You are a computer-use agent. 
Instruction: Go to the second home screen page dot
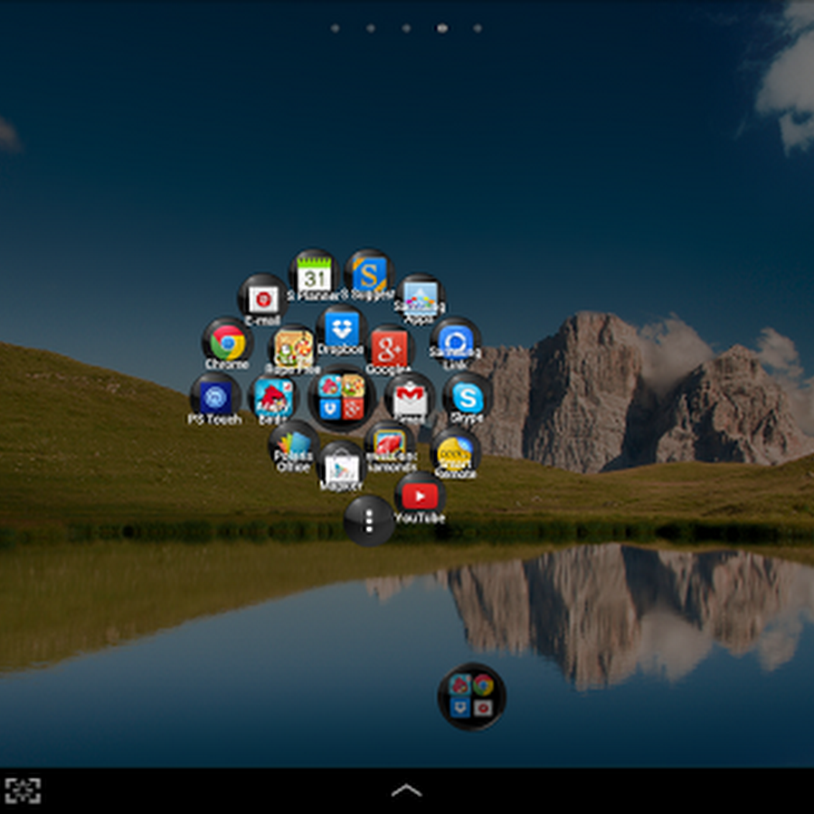click(371, 28)
